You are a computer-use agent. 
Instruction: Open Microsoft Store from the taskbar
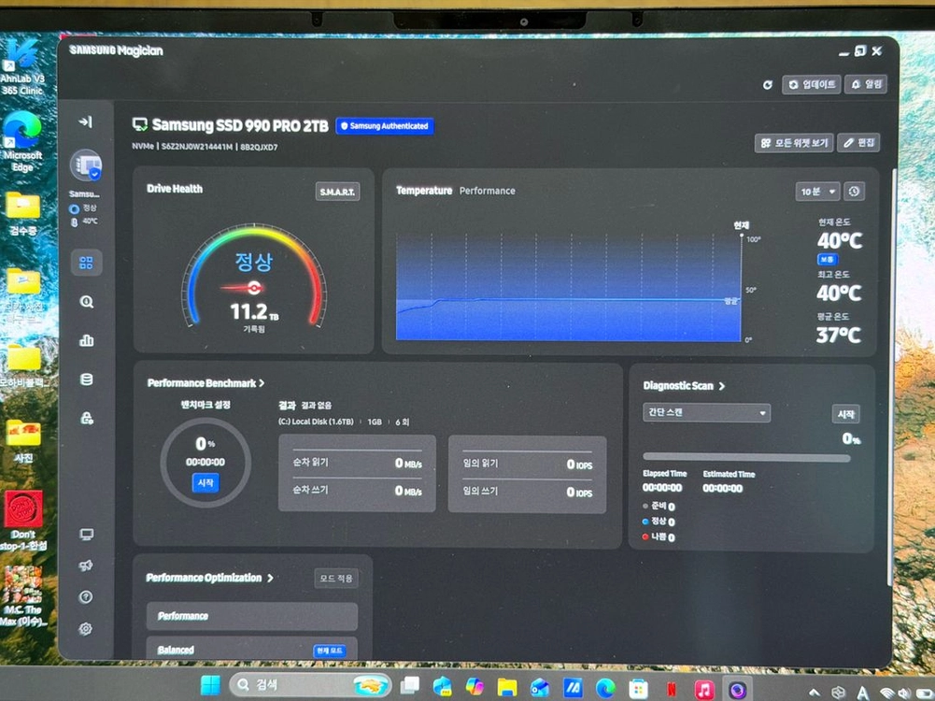pos(638,689)
